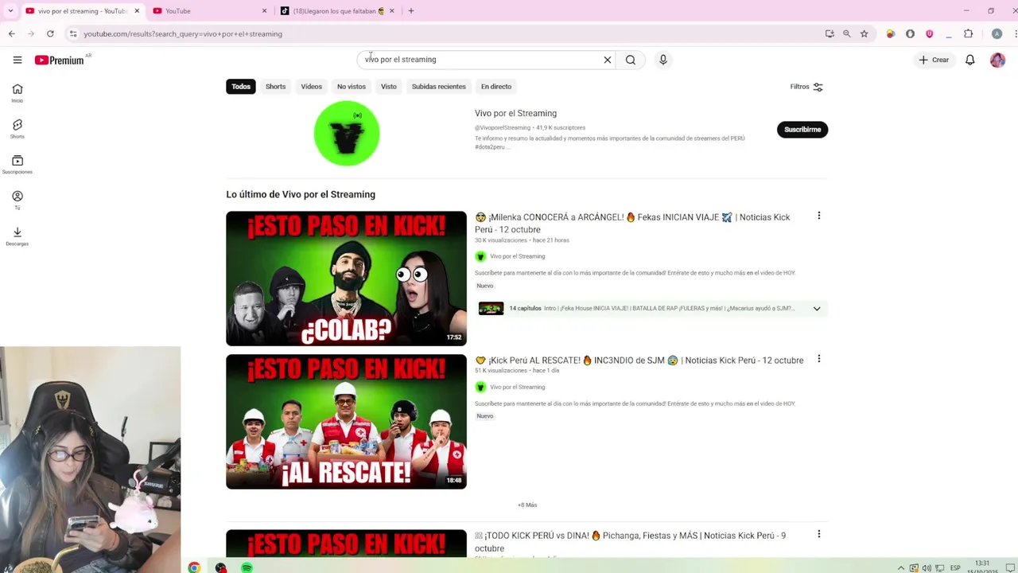Click the magnifier search button
1018x573 pixels.
[x=631, y=60]
